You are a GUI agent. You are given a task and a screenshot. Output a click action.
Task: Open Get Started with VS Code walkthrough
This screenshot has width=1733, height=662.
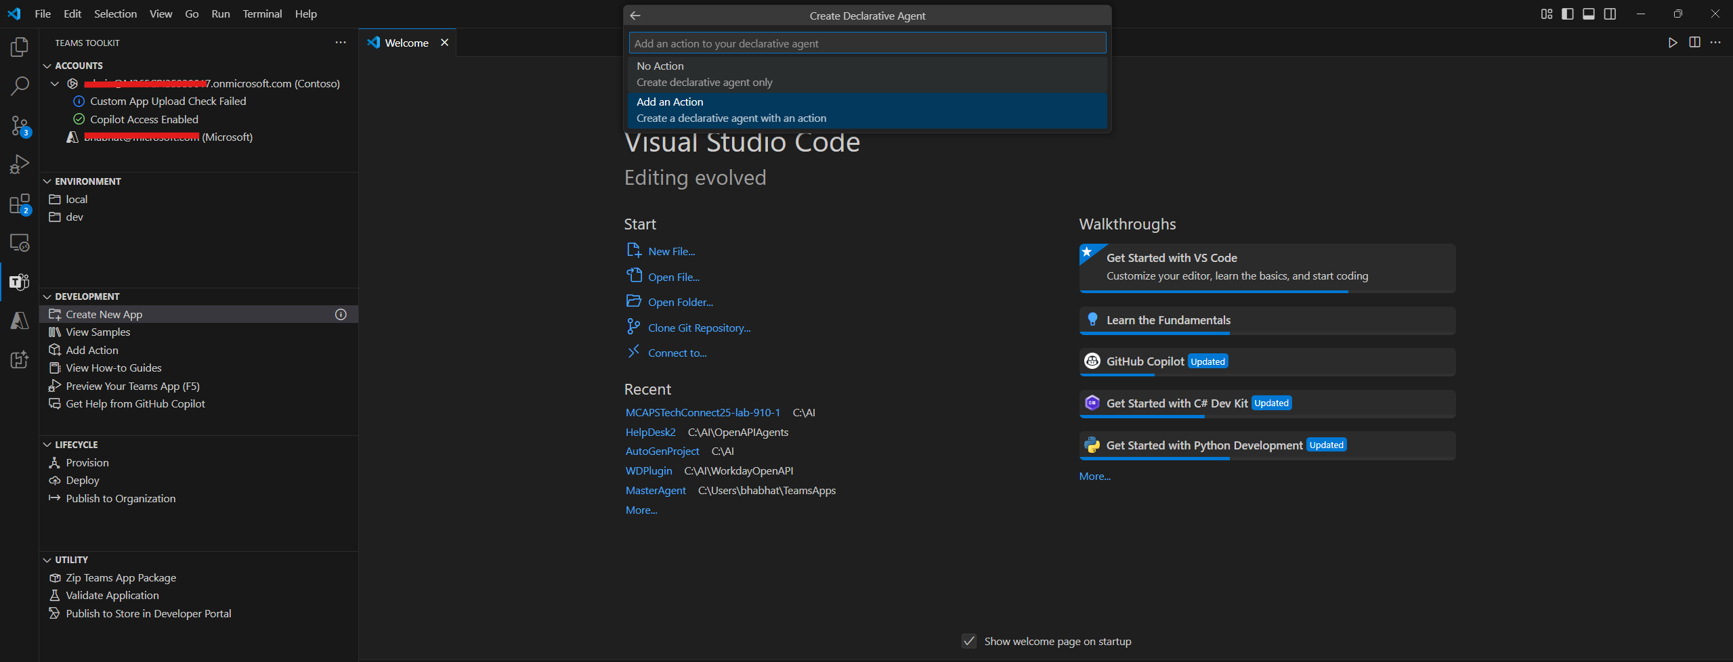(x=1267, y=268)
